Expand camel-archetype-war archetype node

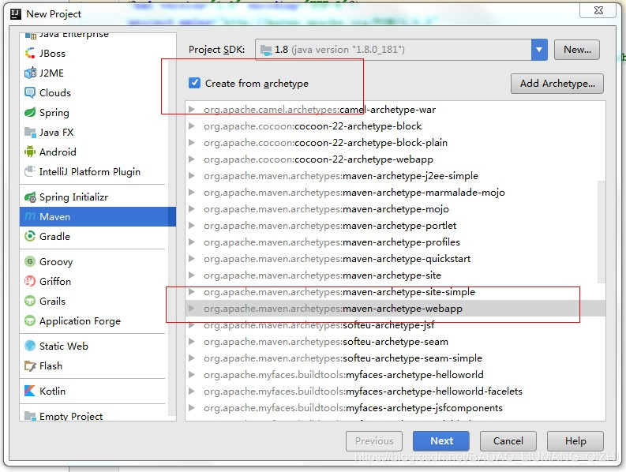pos(192,110)
